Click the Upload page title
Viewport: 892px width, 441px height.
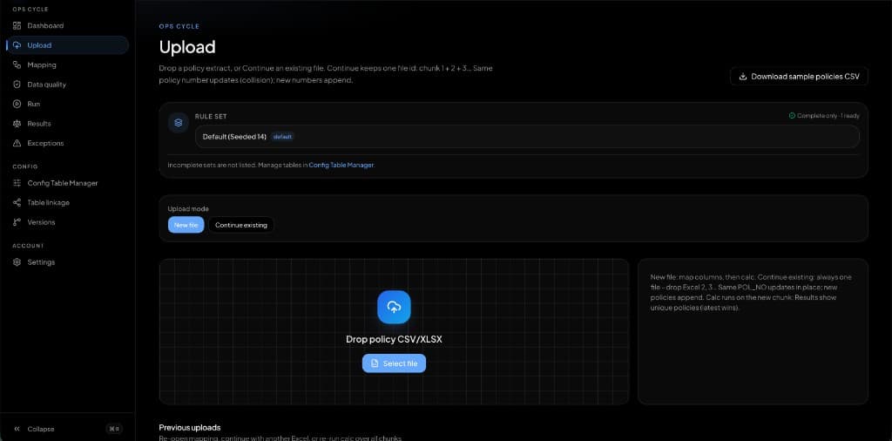point(187,46)
